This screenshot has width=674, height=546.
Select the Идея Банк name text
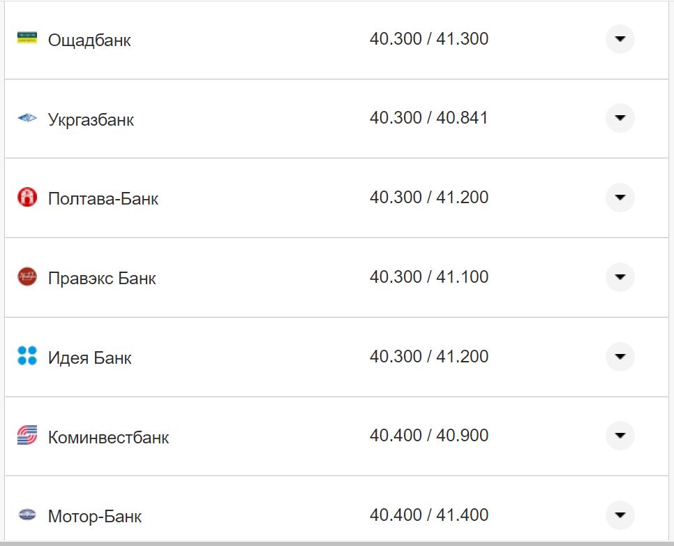pyautogui.click(x=89, y=358)
